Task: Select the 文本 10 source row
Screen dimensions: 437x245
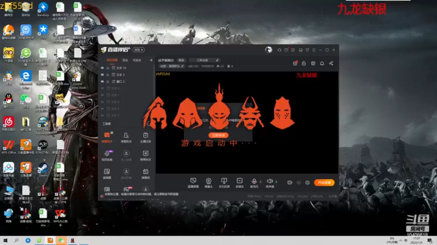Action: [x=126, y=68]
